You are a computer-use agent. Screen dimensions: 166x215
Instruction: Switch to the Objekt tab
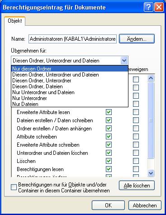15,21
